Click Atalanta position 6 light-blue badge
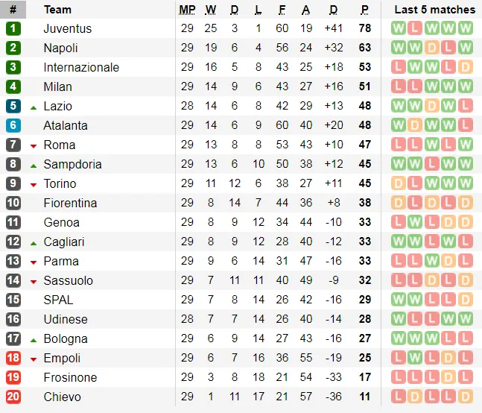This screenshot has width=482, height=413. (x=13, y=125)
